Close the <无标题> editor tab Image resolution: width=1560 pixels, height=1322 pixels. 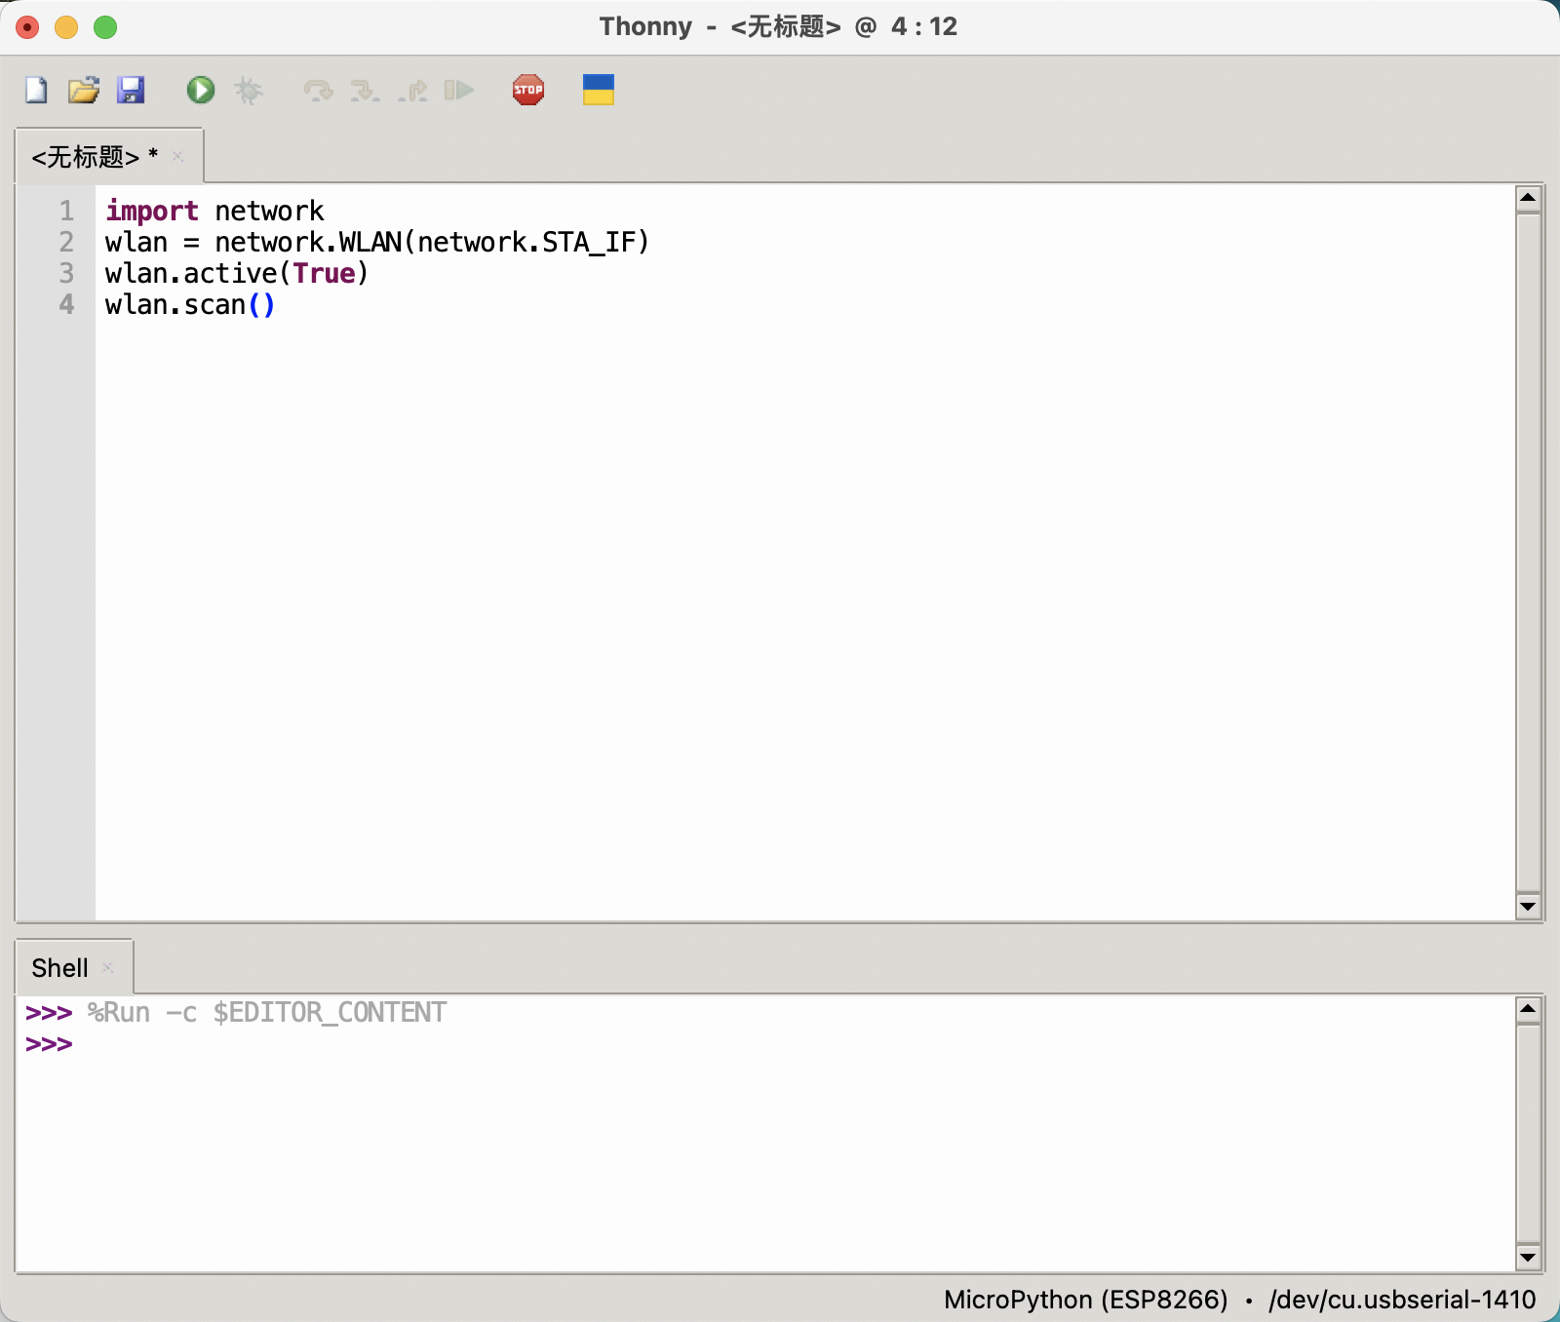coord(178,157)
